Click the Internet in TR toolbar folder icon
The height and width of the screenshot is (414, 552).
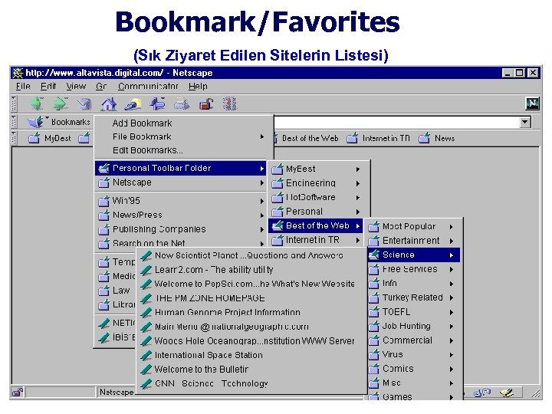352,138
